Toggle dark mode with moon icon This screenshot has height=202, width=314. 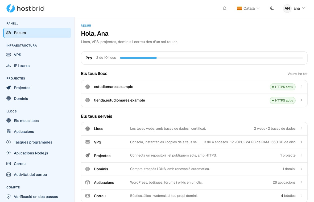[272, 9]
